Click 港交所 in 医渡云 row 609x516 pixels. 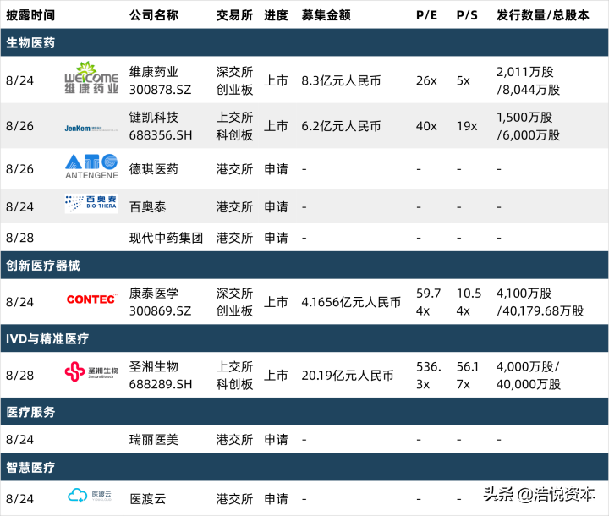[x=234, y=498]
